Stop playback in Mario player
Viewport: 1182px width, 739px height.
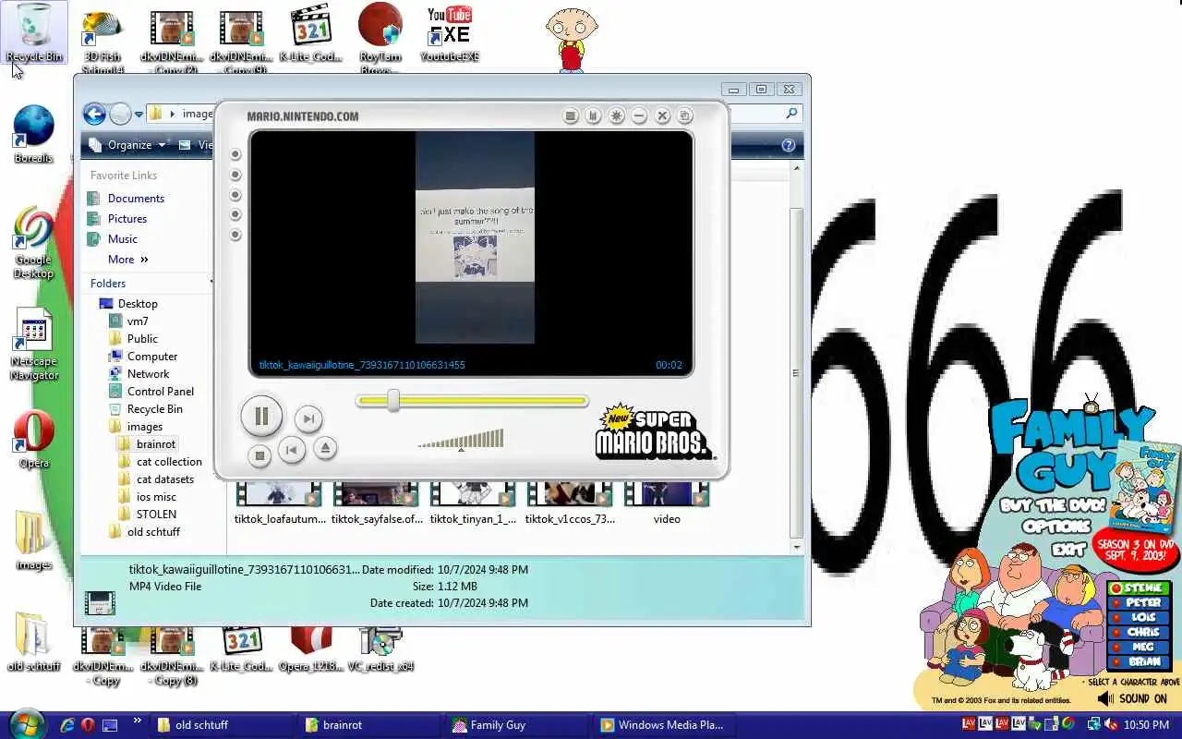(x=259, y=454)
